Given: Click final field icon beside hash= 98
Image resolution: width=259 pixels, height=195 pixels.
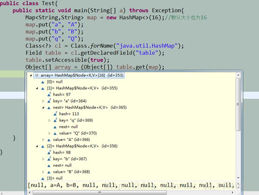Looking at the screenshot, I should 49,152.
